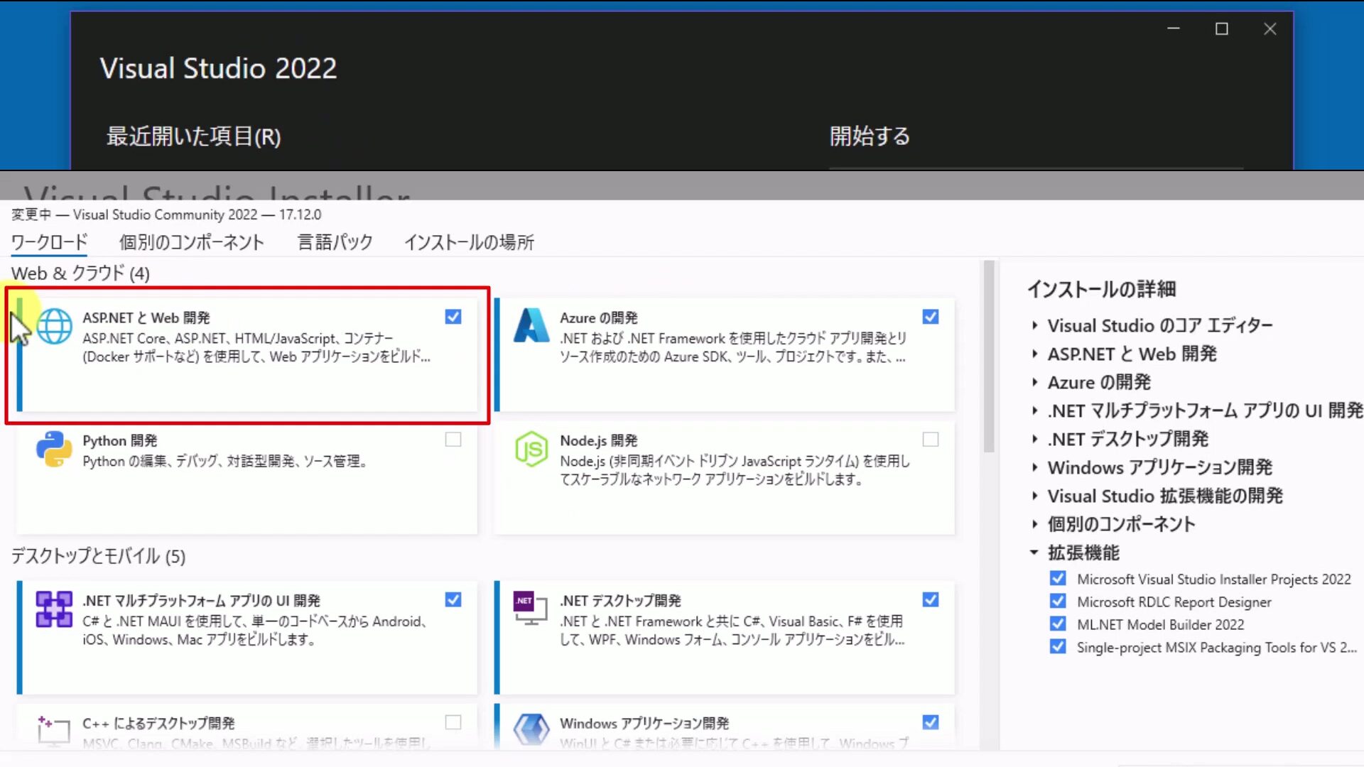Click the .NET デスクトップ開発 monitor icon
1364x767 pixels.
tap(531, 609)
